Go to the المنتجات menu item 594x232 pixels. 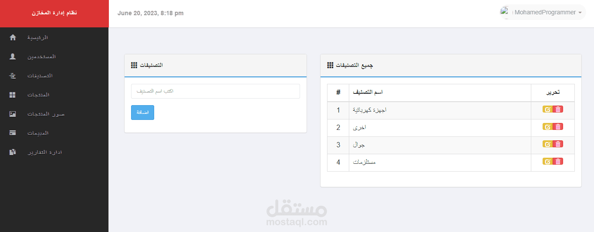[x=38, y=95]
